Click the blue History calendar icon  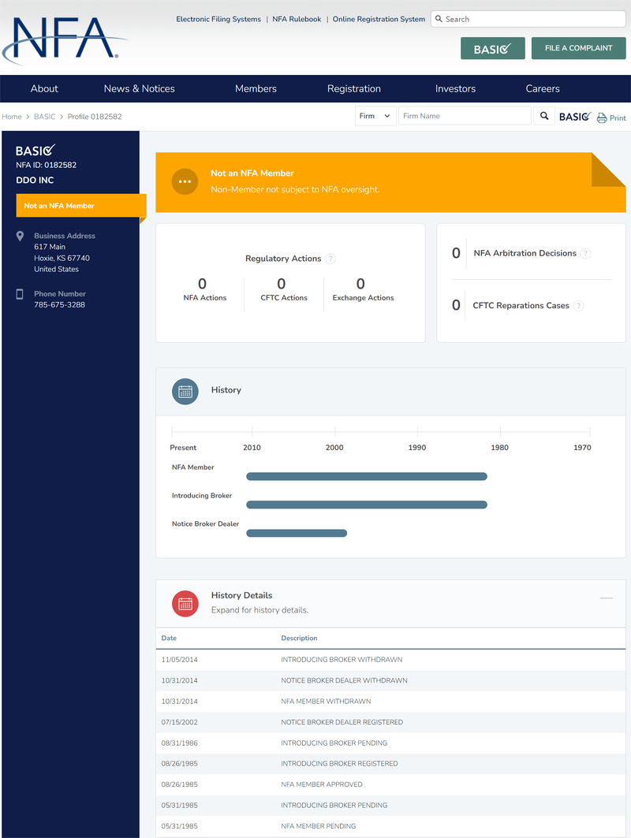[185, 390]
